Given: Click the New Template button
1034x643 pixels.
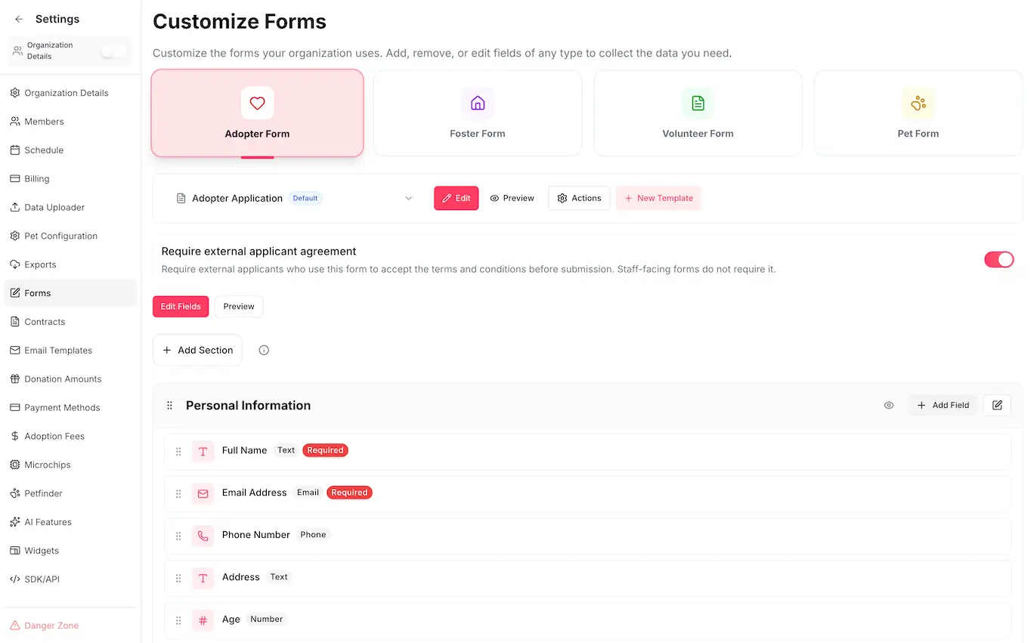Looking at the screenshot, I should click(658, 197).
